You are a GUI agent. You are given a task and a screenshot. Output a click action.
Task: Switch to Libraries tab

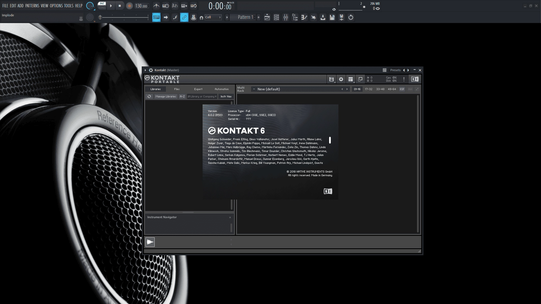click(x=156, y=89)
